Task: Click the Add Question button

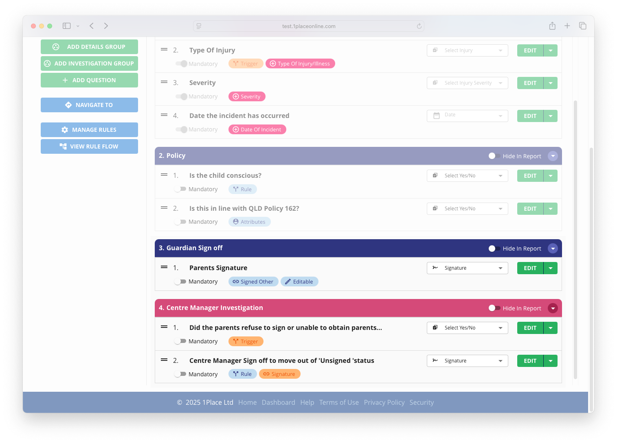Action: [x=89, y=80]
